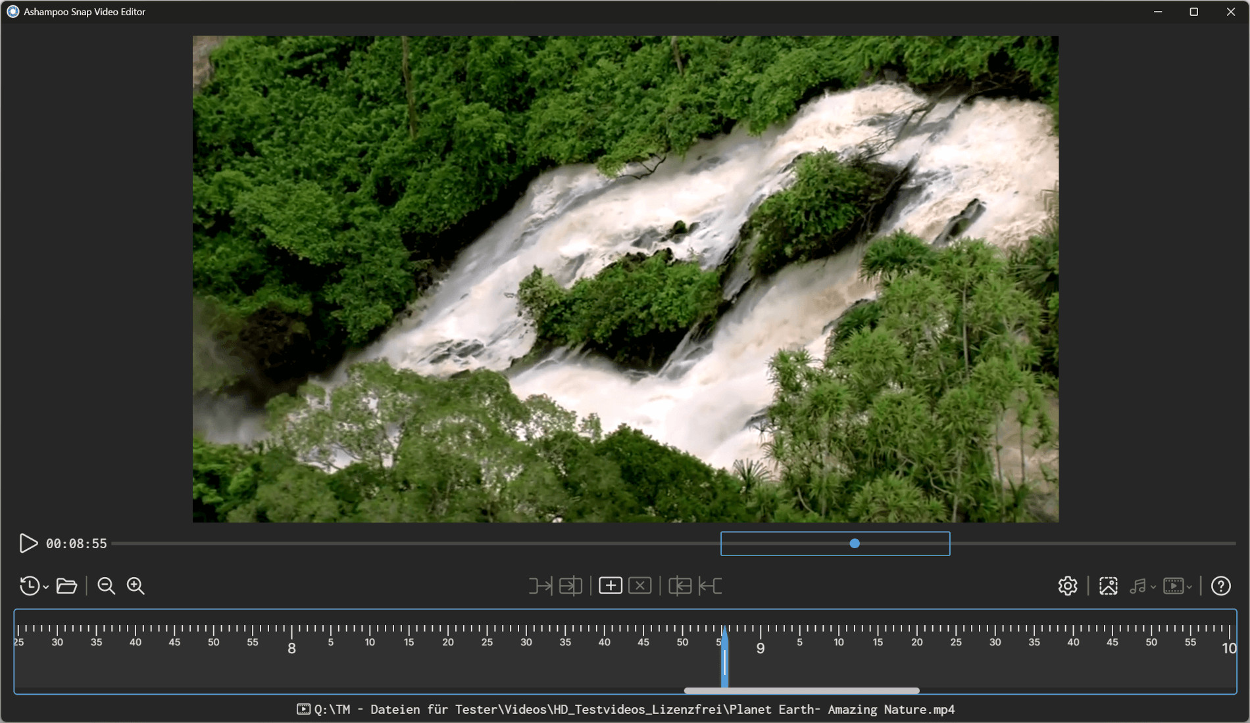This screenshot has width=1250, height=723.
Task: Zoom into the timeline
Action: pos(136,586)
